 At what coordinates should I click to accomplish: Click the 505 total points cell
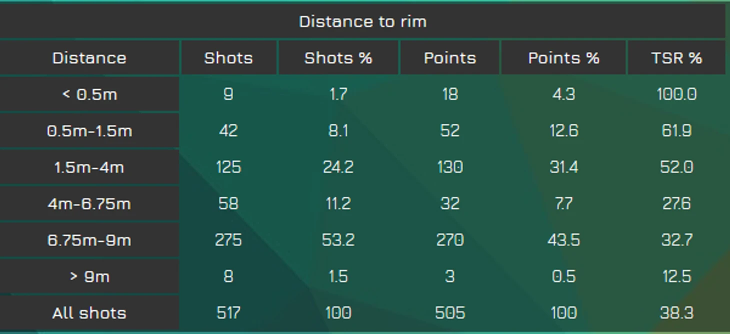pyautogui.click(x=449, y=313)
